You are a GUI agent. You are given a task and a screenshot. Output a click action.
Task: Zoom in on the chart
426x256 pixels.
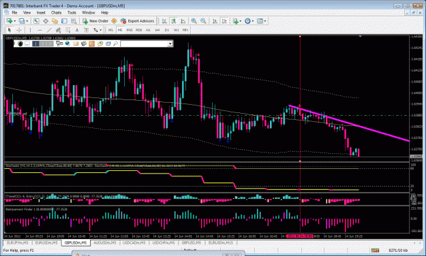pyautogui.click(x=194, y=21)
